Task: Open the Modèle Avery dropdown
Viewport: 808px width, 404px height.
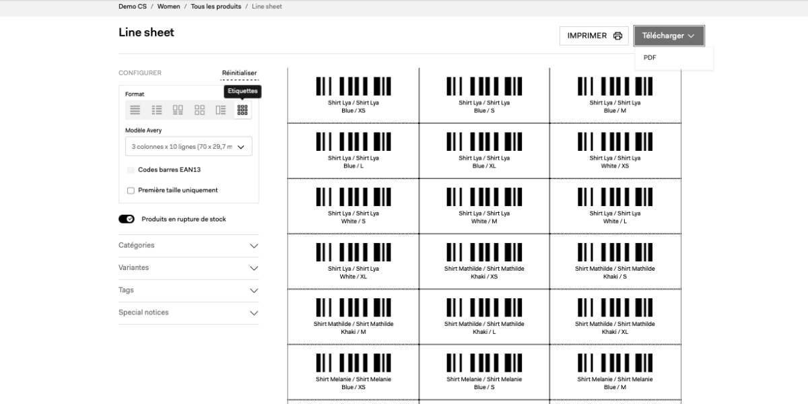Action: click(189, 146)
